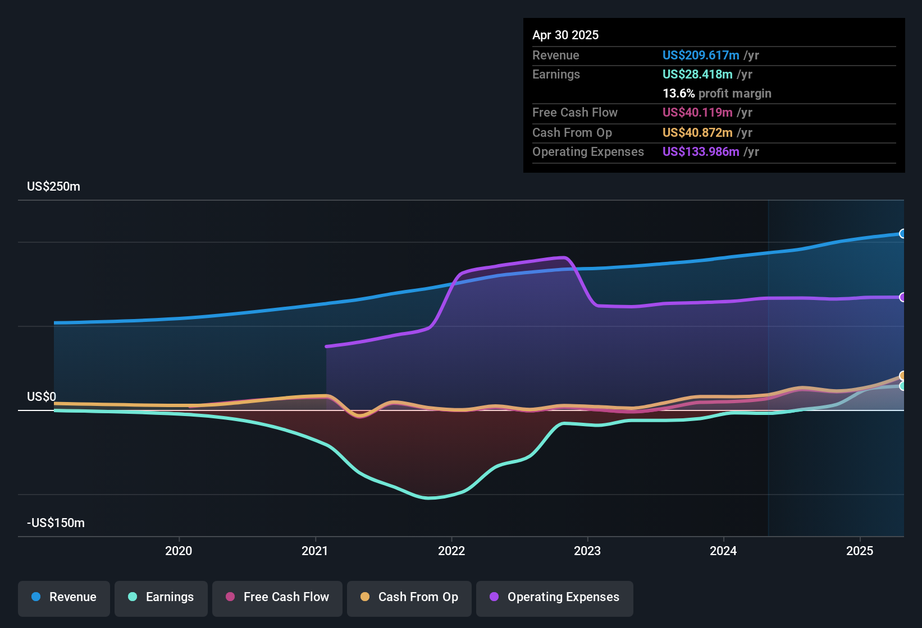Toggle the Revenue series in the legend

pos(64,598)
